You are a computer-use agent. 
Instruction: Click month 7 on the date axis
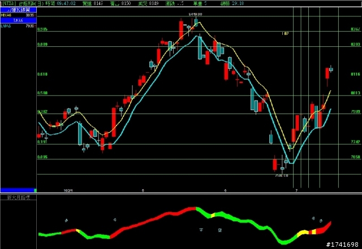[296, 191]
